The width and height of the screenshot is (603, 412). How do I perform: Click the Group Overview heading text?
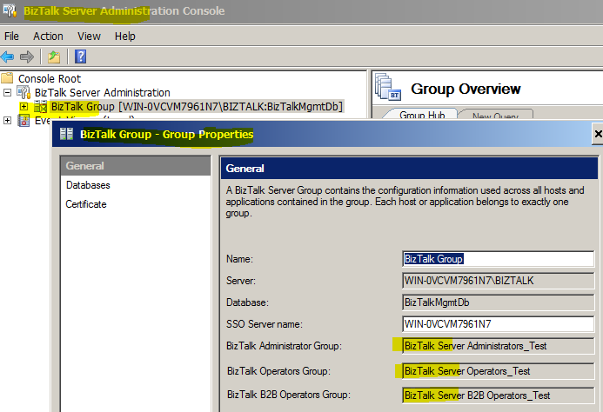point(466,89)
